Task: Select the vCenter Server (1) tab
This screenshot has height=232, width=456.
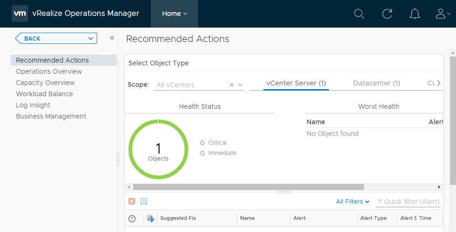Action: [296, 83]
